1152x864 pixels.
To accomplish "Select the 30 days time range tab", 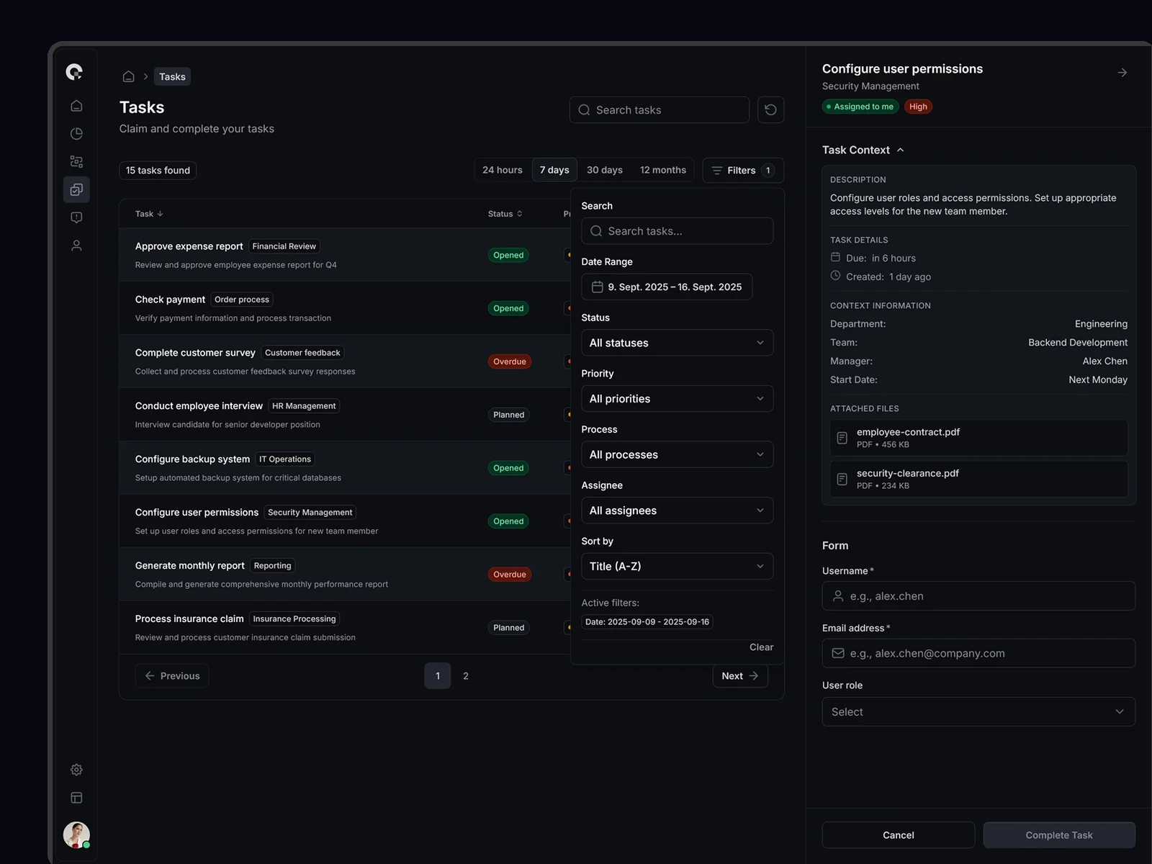I will (604, 171).
